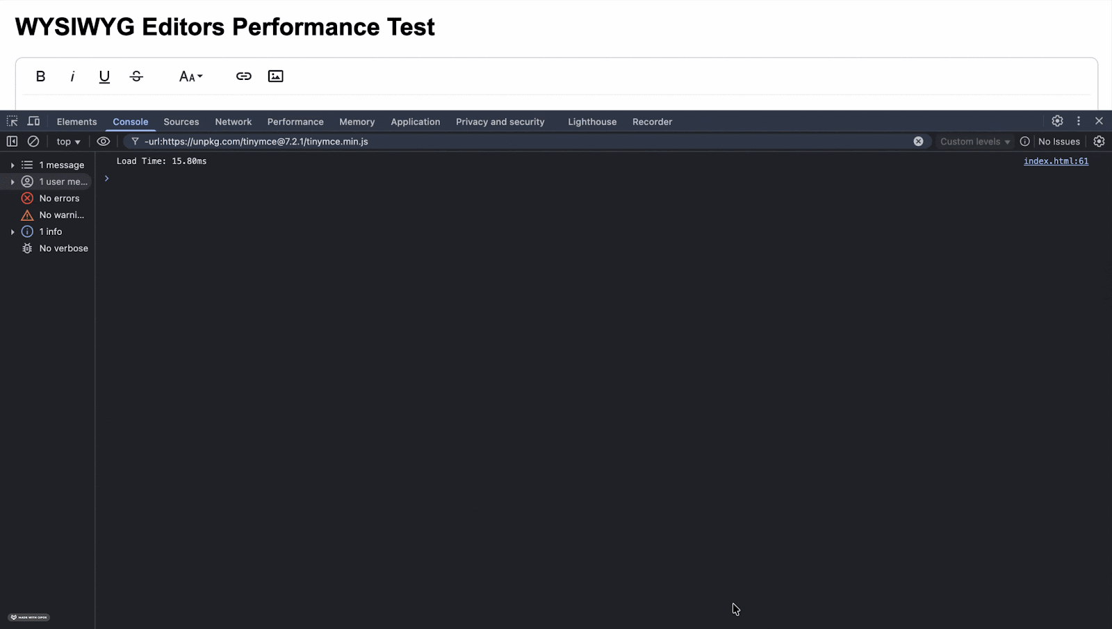Toggle the device emulation mode
Viewport: 1112px width, 629px height.
pos(33,121)
